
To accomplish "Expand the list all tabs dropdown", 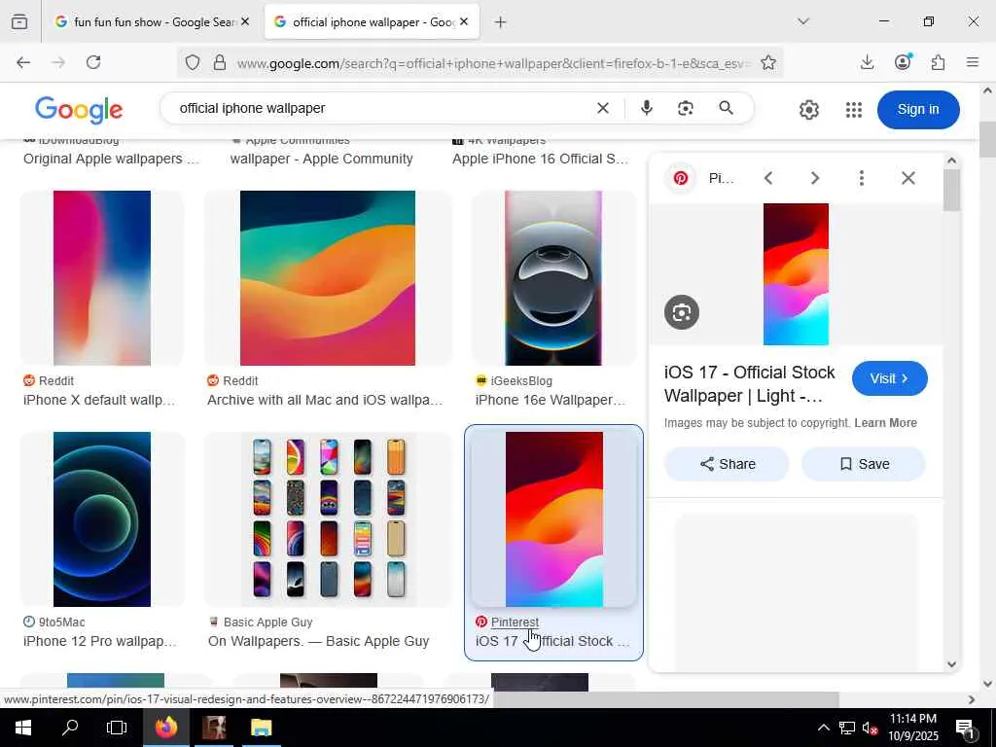I will pos(802,21).
